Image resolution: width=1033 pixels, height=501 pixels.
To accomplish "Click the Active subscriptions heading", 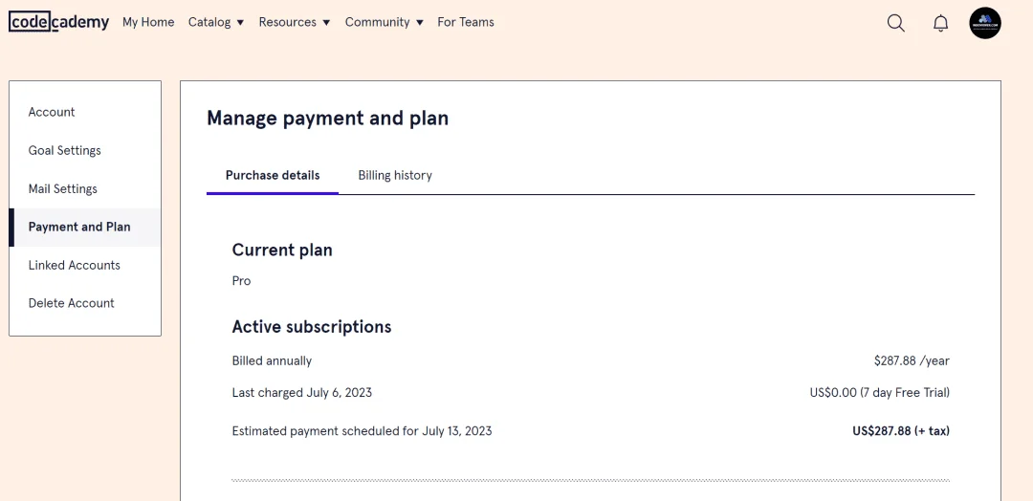I will (312, 327).
